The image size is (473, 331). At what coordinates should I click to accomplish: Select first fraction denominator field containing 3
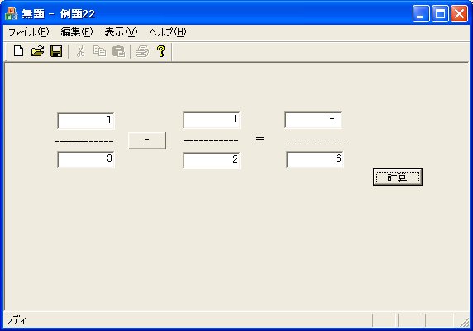point(86,159)
